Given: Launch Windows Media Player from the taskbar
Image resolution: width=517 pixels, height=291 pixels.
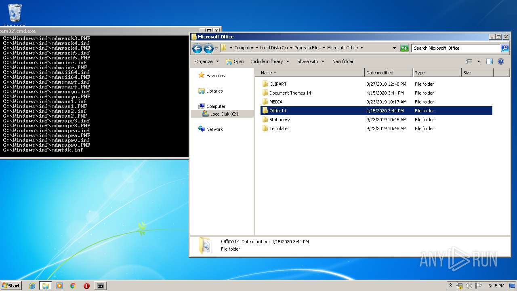Looking at the screenshot, I should point(59,286).
